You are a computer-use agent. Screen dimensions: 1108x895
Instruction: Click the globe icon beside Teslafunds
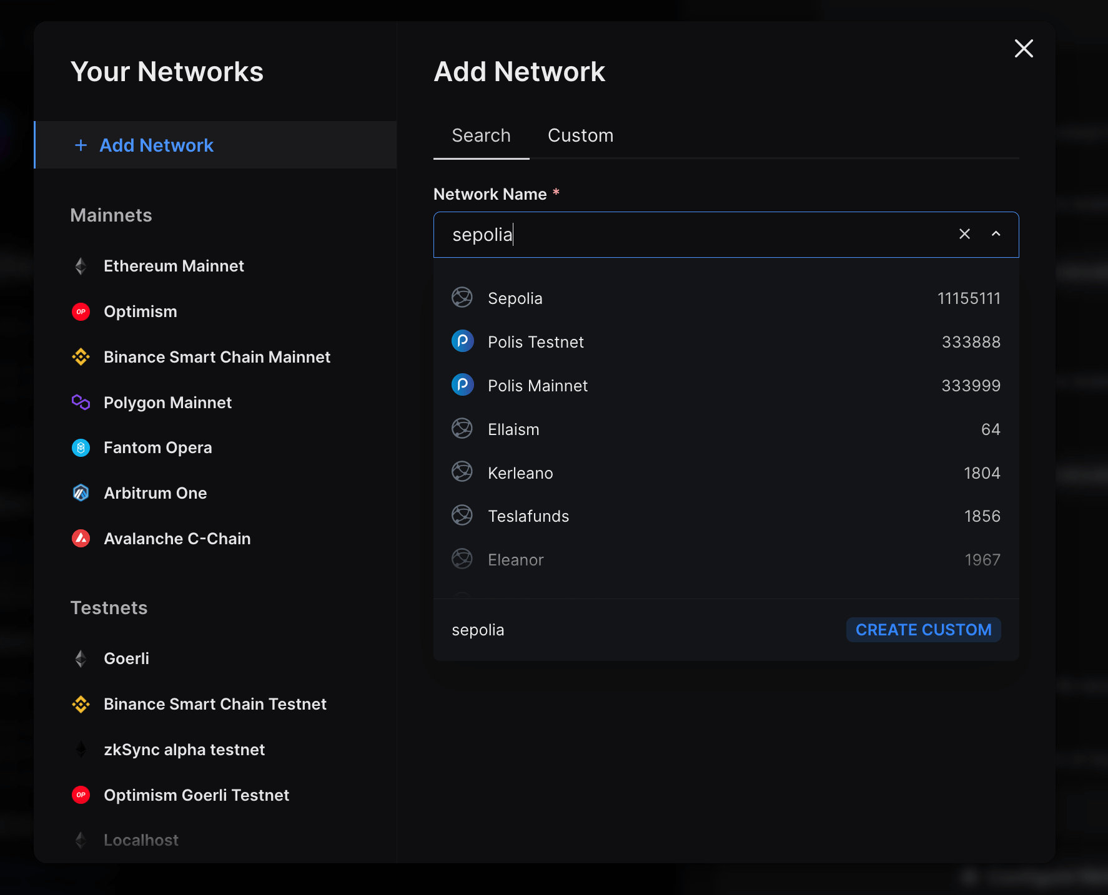coord(462,516)
